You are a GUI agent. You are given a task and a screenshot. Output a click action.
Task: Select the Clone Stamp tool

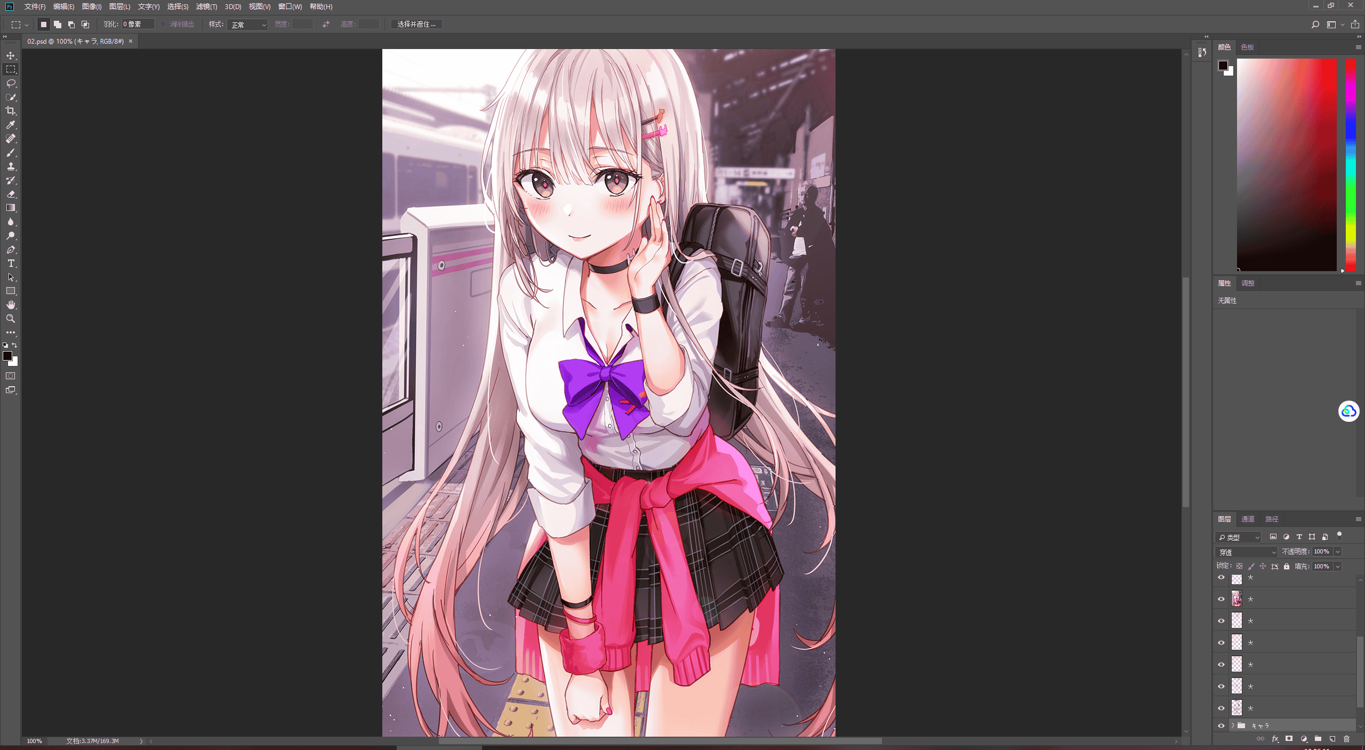tap(11, 166)
